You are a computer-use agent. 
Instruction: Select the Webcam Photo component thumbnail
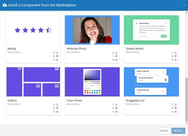click(92, 30)
